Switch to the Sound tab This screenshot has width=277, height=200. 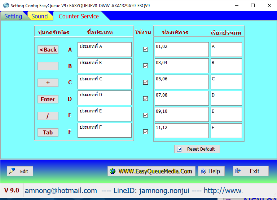pos(39,16)
